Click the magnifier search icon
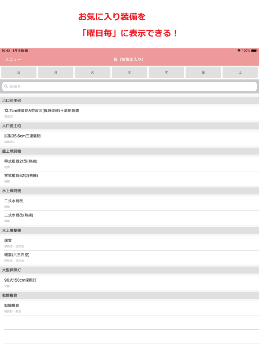 tap(6, 86)
